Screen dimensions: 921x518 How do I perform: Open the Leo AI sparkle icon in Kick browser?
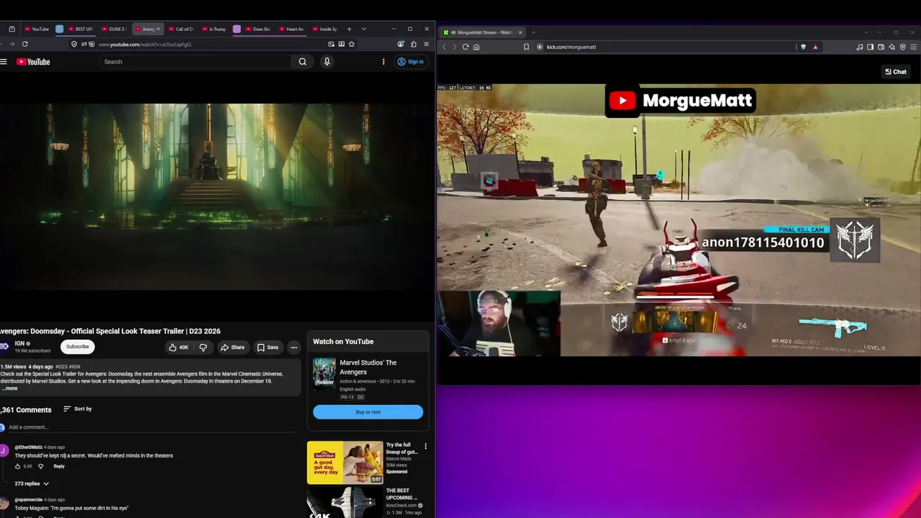891,47
